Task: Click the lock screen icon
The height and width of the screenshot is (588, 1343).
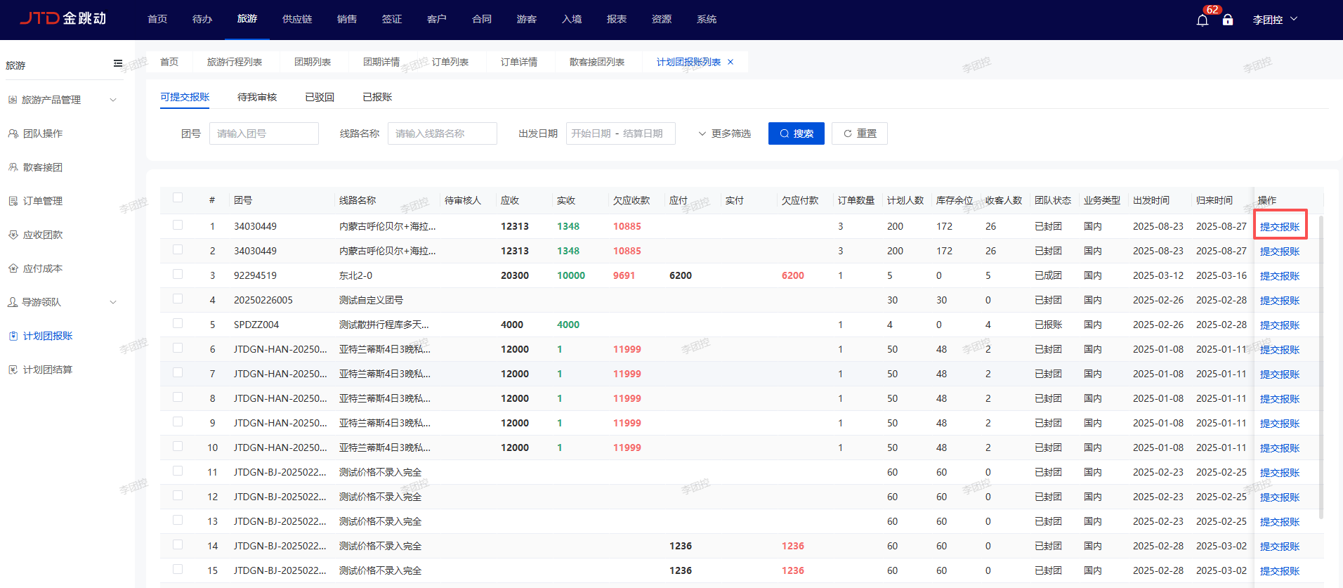Action: tap(1228, 20)
